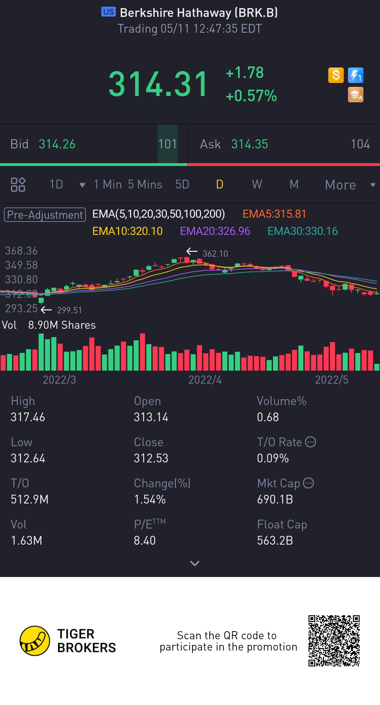Tap the Volume% value 0.68

tap(268, 417)
